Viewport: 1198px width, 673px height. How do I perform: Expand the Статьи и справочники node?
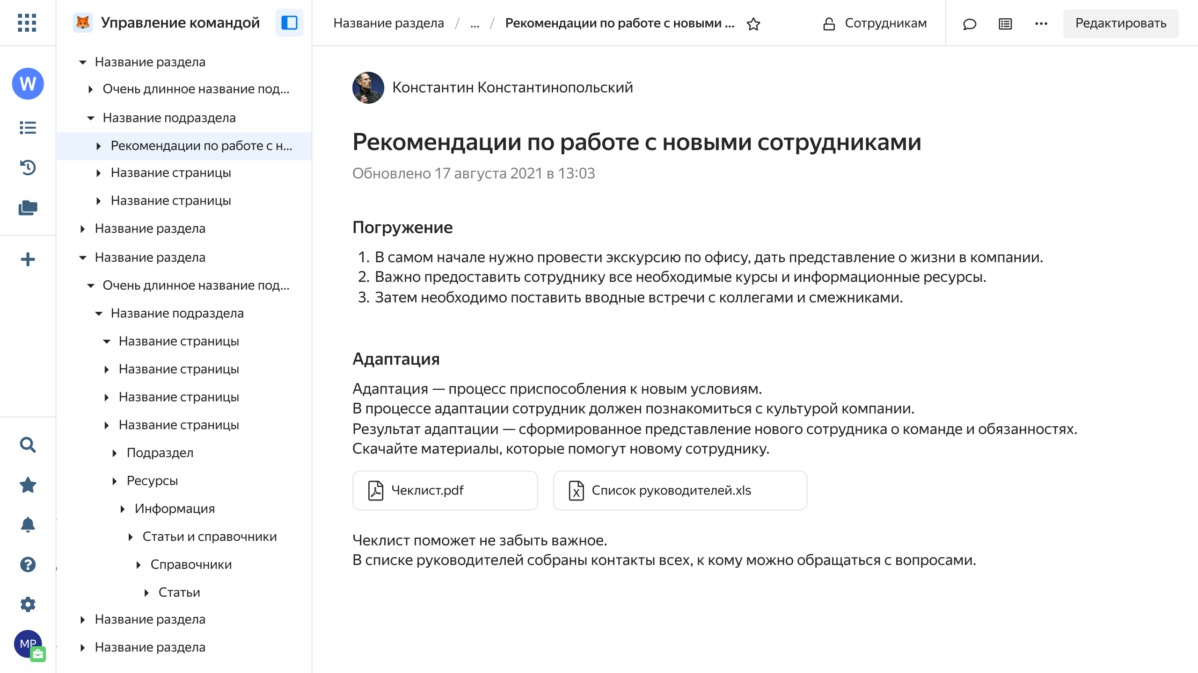(131, 537)
